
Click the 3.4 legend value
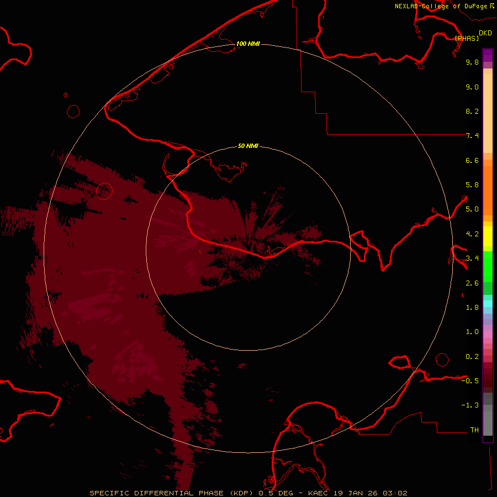472,258
